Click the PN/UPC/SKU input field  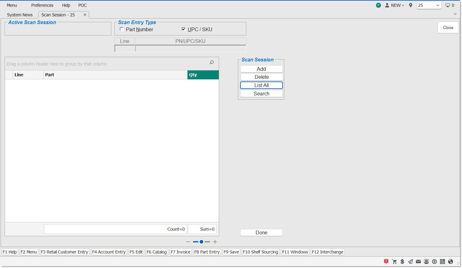coord(190,48)
